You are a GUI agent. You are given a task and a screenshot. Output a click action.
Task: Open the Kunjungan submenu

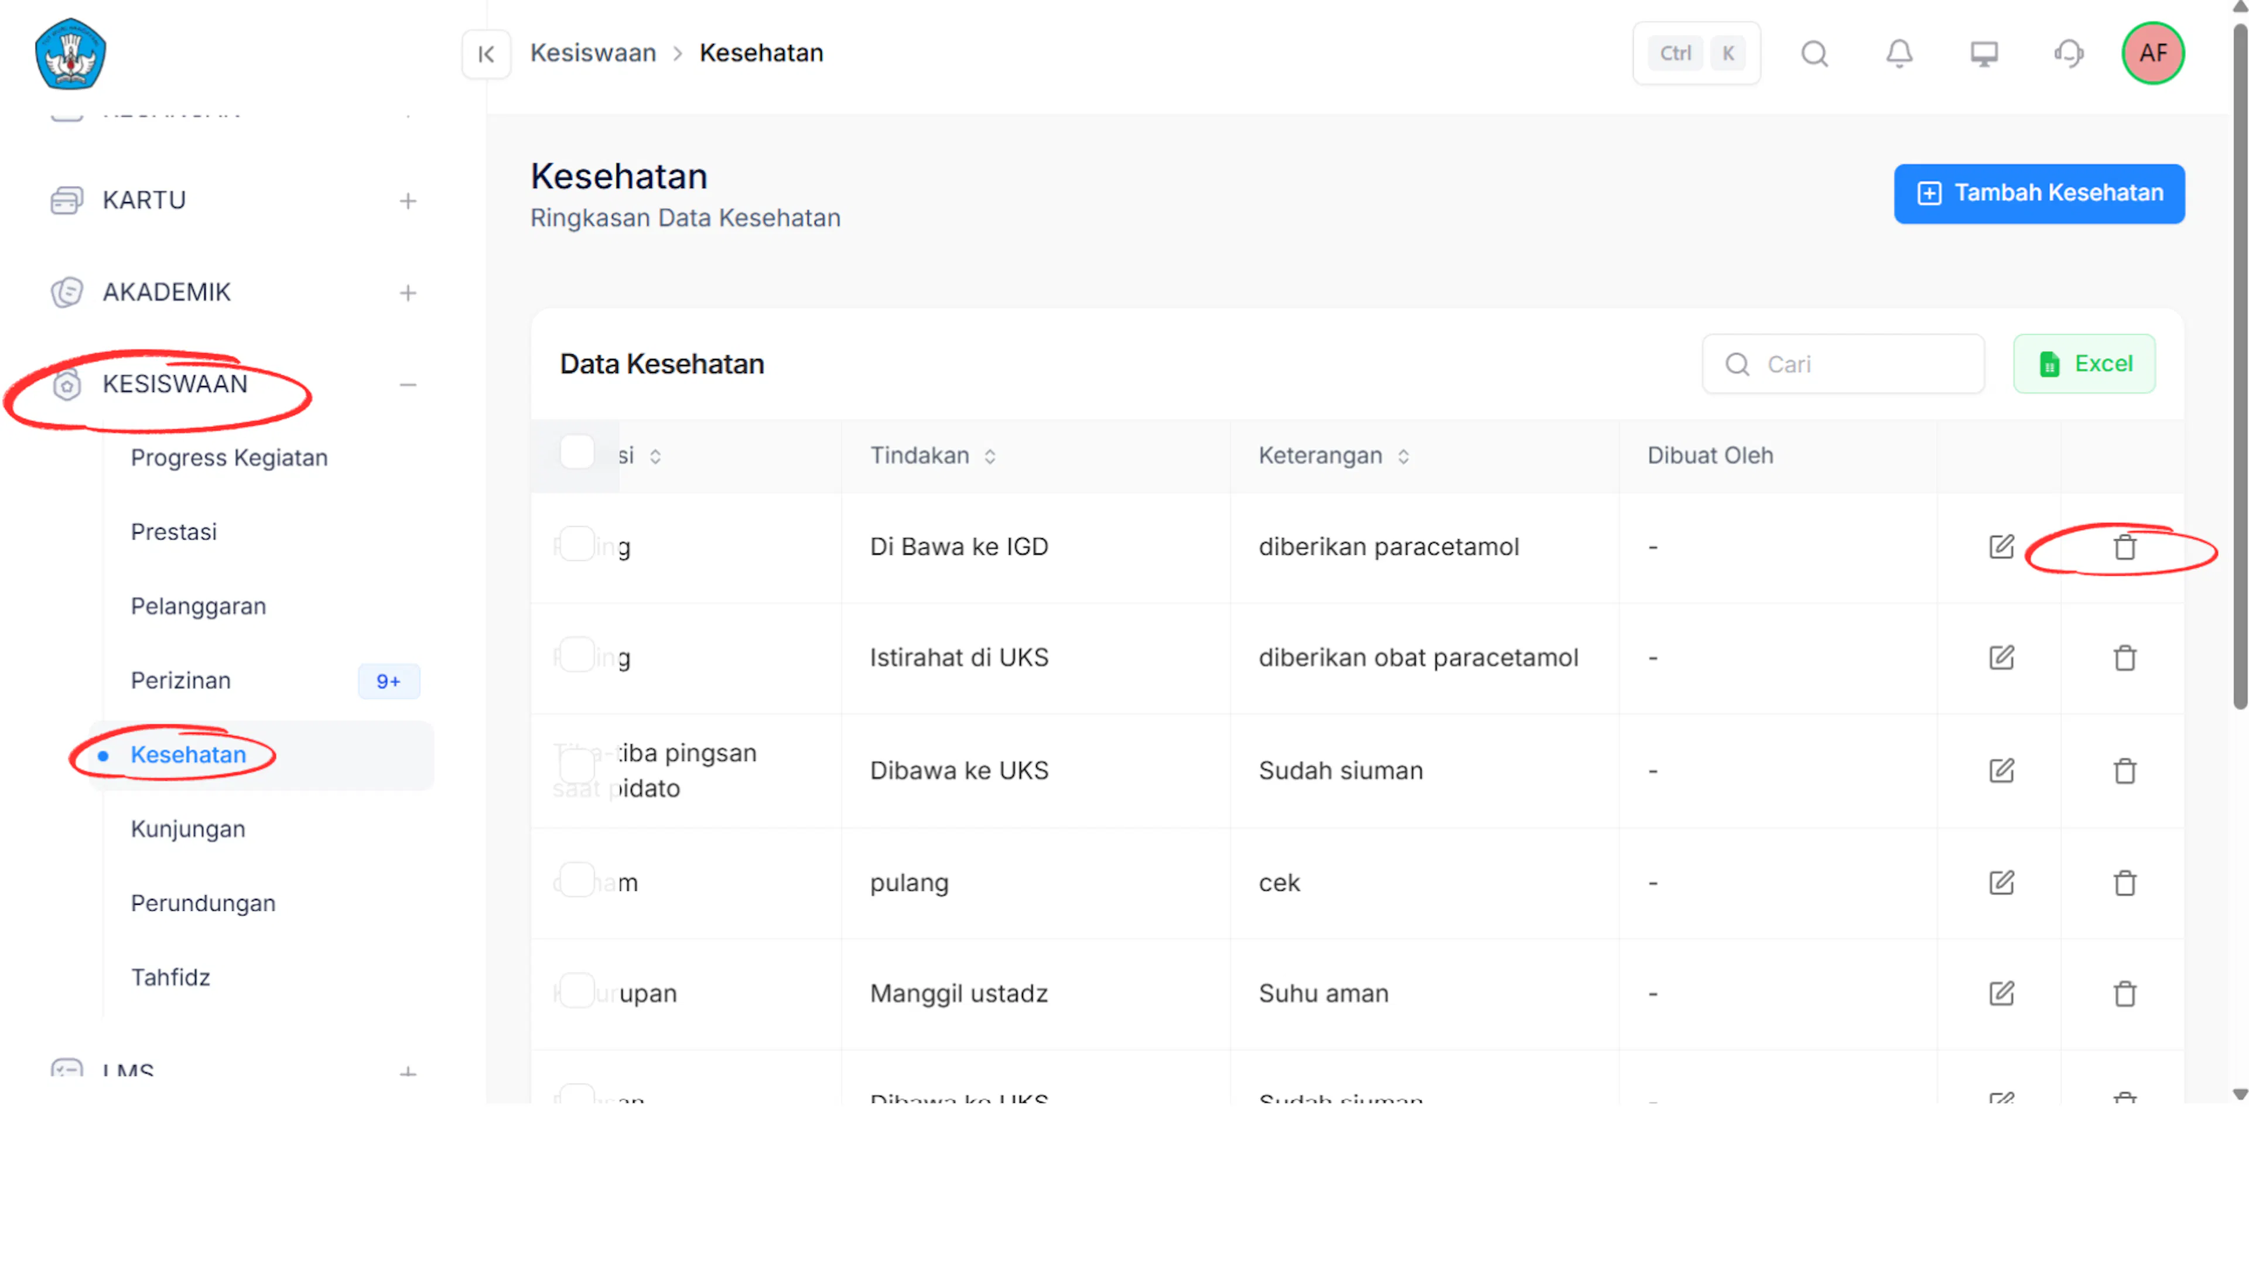[187, 829]
